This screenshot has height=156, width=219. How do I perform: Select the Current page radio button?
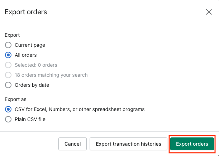tap(8, 45)
